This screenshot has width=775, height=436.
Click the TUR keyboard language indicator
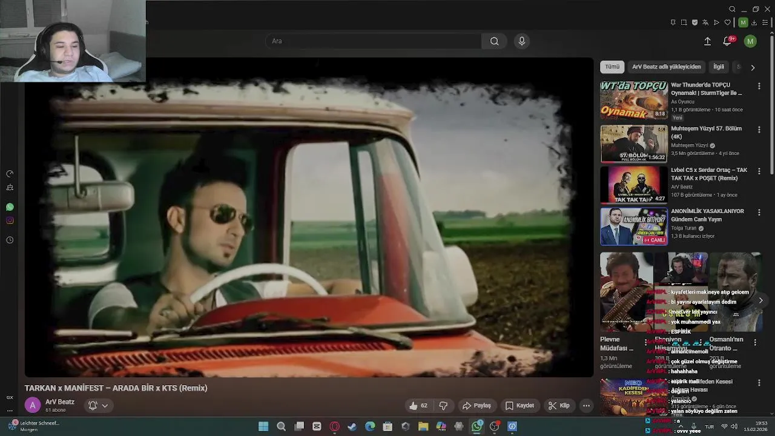click(x=709, y=426)
